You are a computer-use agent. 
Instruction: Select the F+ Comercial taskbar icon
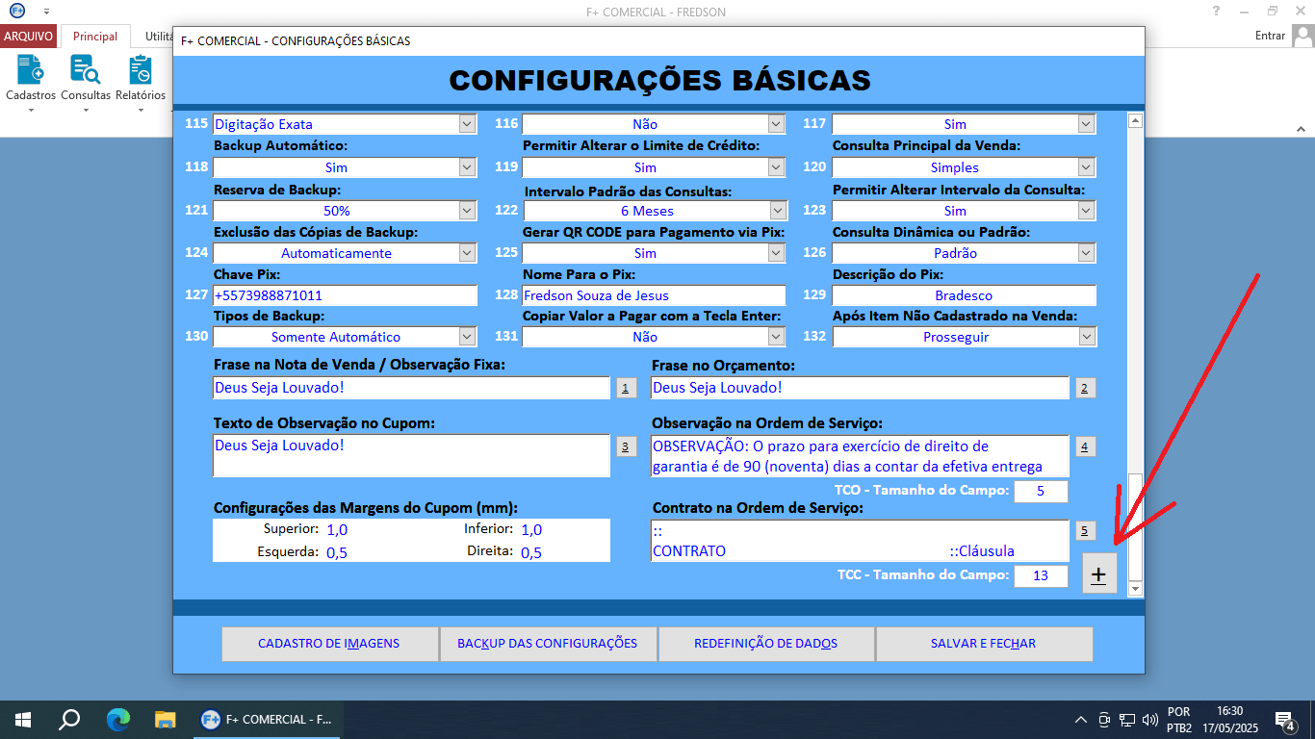click(265, 719)
